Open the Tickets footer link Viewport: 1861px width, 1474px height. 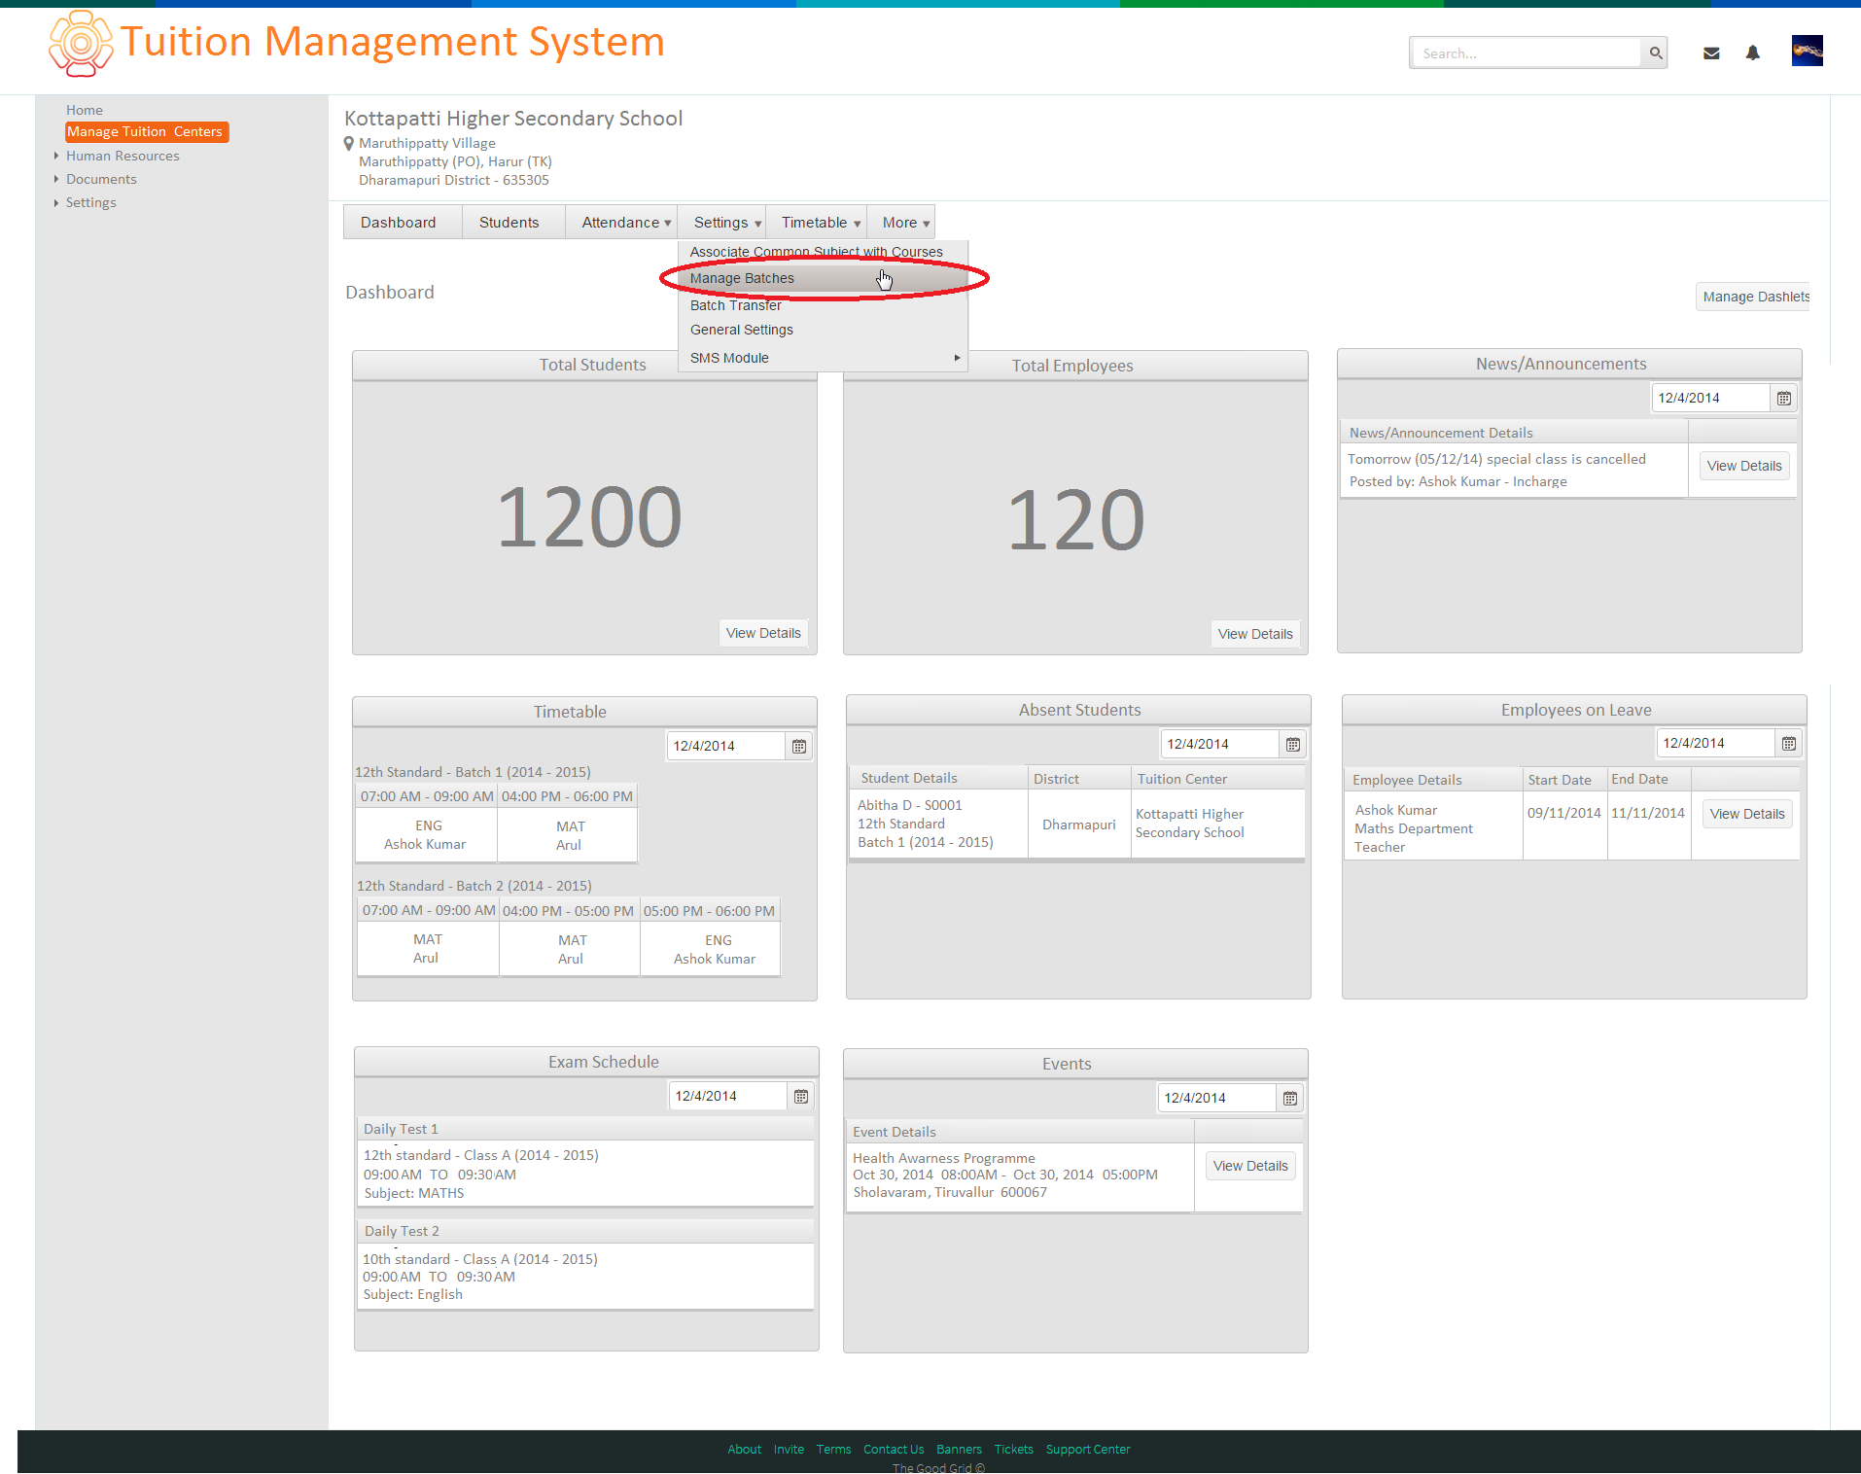click(x=1013, y=1450)
